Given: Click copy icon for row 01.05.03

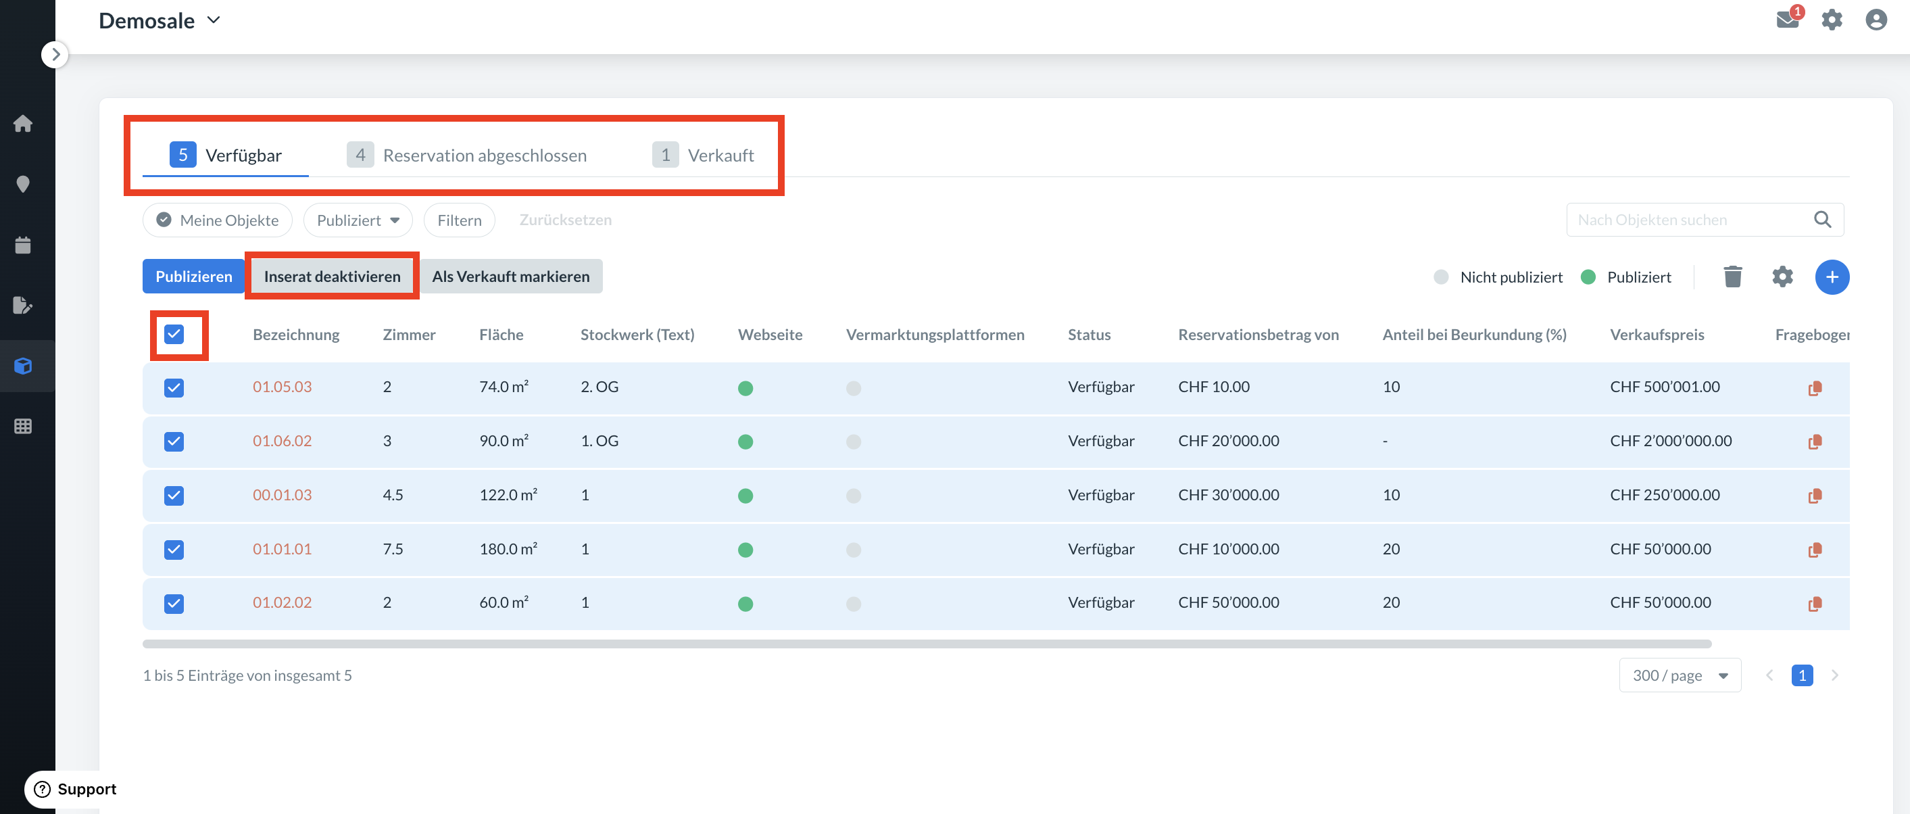Looking at the screenshot, I should [x=1814, y=388].
